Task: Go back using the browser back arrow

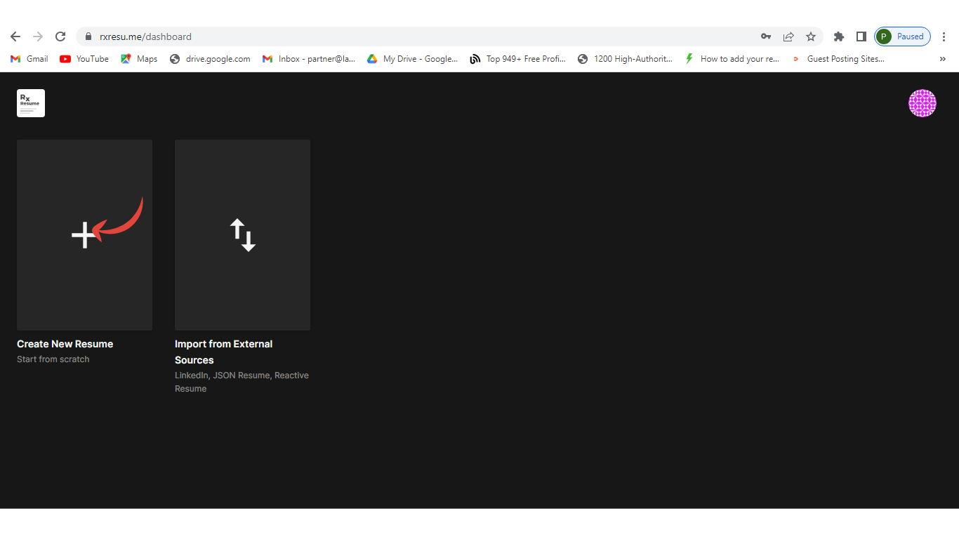Action: [x=15, y=36]
